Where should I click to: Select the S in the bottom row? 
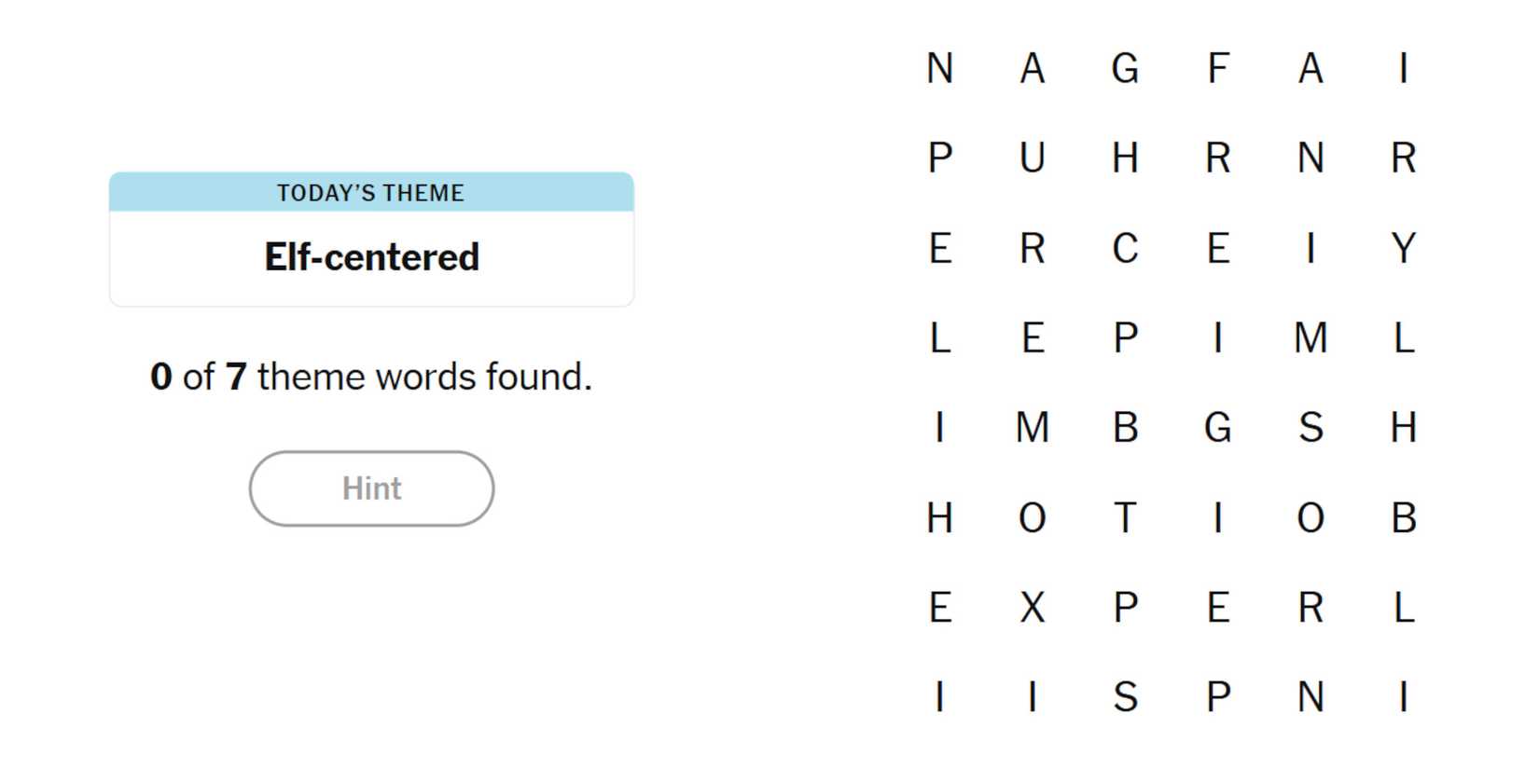click(1125, 697)
